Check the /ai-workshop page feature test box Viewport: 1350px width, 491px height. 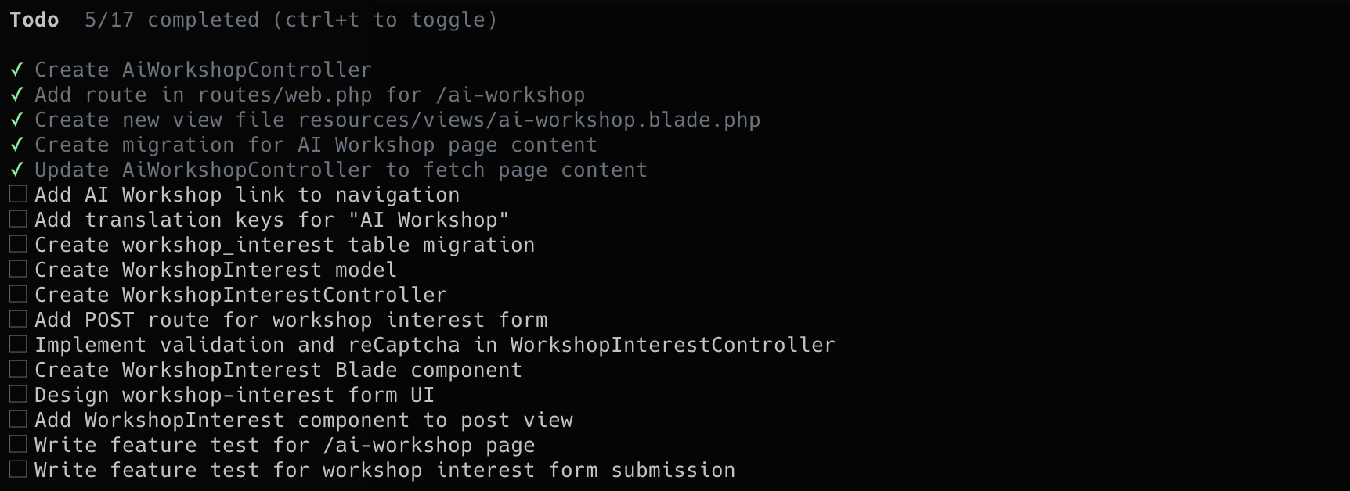18,444
